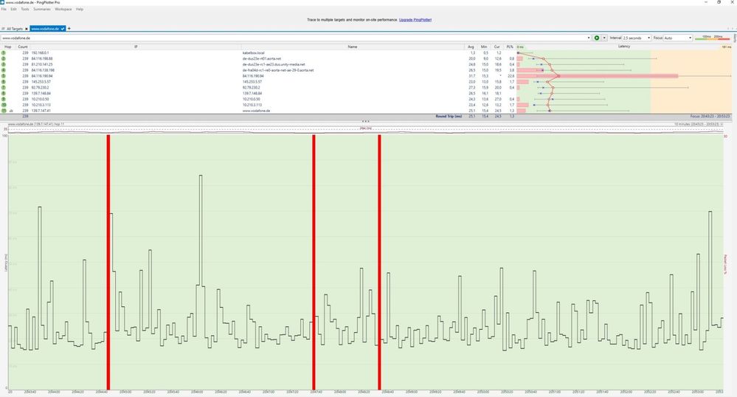Click the Round Trip (ms) summary label
This screenshot has width=737, height=397.
coord(449,116)
